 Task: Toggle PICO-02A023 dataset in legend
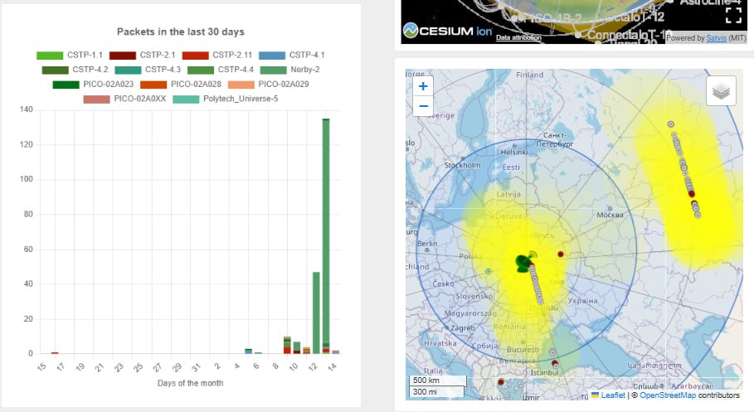point(93,84)
